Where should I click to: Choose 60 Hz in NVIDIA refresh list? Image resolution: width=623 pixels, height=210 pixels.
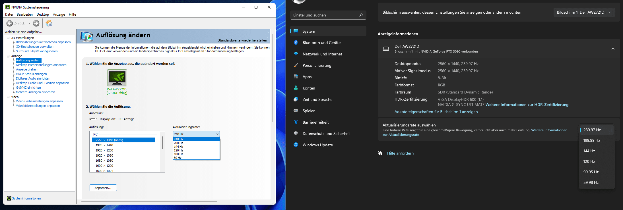point(196,158)
